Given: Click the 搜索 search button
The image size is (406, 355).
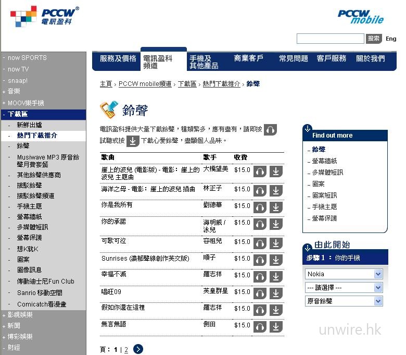Looking at the screenshot, I should click(x=374, y=39).
